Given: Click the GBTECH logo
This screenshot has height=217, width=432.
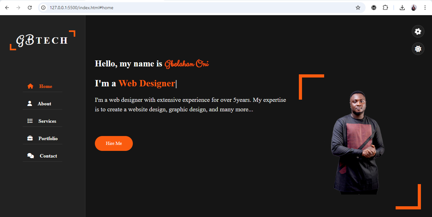Looking at the screenshot, I should (x=42, y=40).
